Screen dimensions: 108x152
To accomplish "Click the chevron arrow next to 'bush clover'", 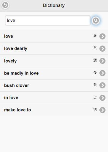I will point(102,85).
